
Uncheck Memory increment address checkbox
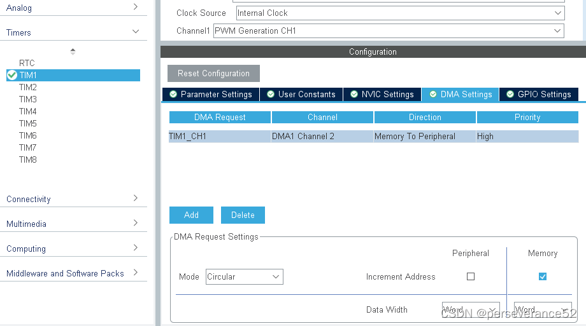coord(543,276)
